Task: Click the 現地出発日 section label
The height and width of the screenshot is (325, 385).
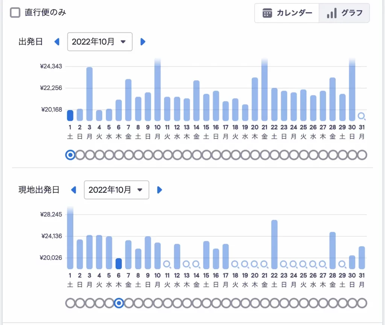Action: [x=39, y=190]
